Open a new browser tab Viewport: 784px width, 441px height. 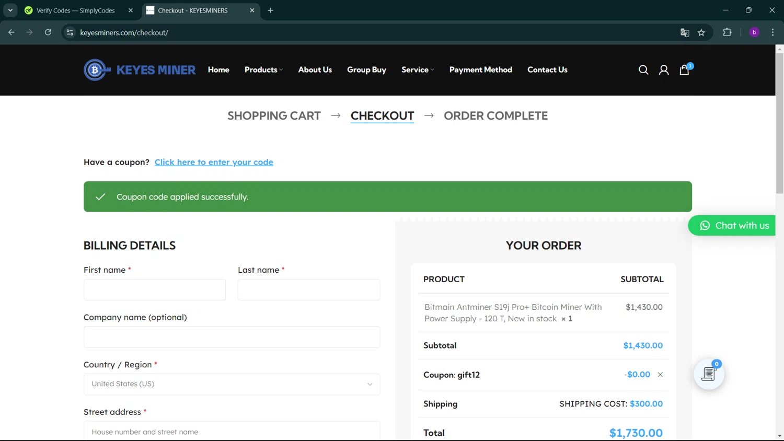pos(270,10)
